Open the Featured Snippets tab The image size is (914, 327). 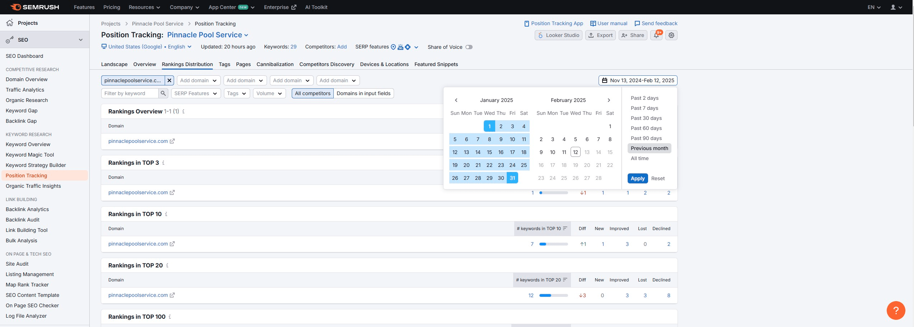point(436,64)
